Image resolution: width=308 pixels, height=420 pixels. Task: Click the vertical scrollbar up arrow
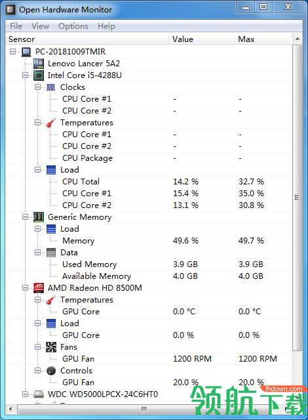pyautogui.click(x=298, y=39)
